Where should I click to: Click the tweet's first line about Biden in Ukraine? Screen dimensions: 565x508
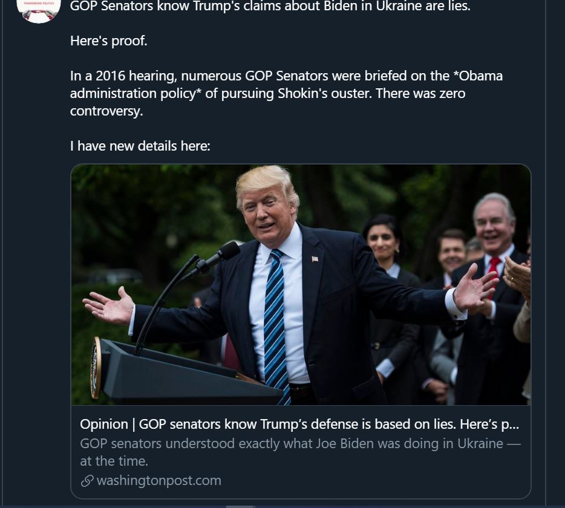270,6
